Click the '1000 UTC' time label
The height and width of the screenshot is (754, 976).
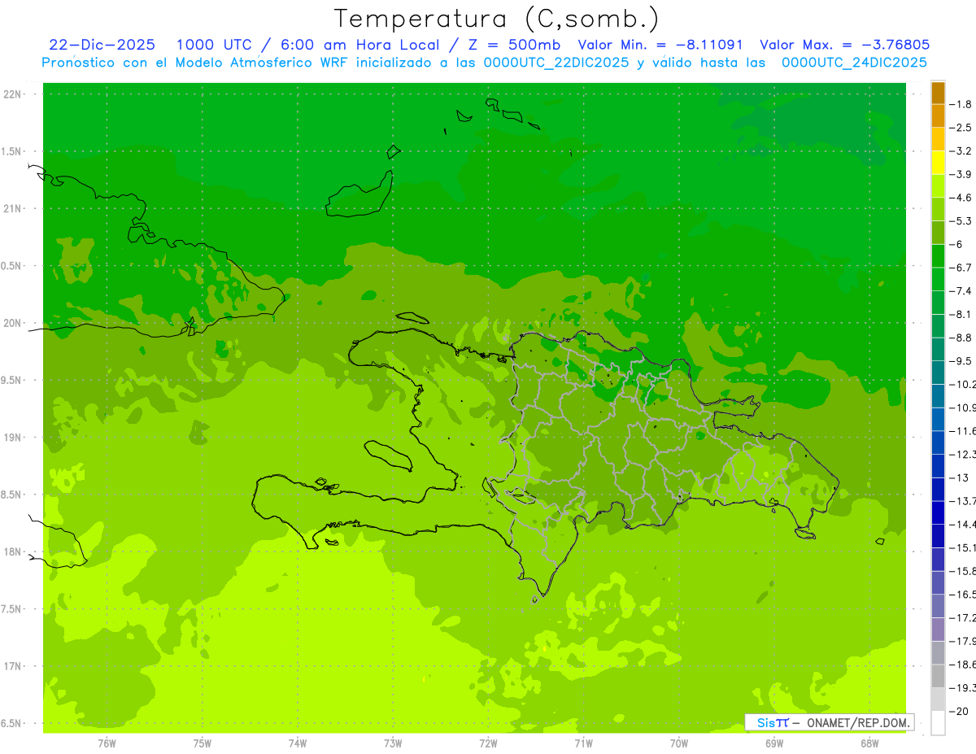point(211,45)
